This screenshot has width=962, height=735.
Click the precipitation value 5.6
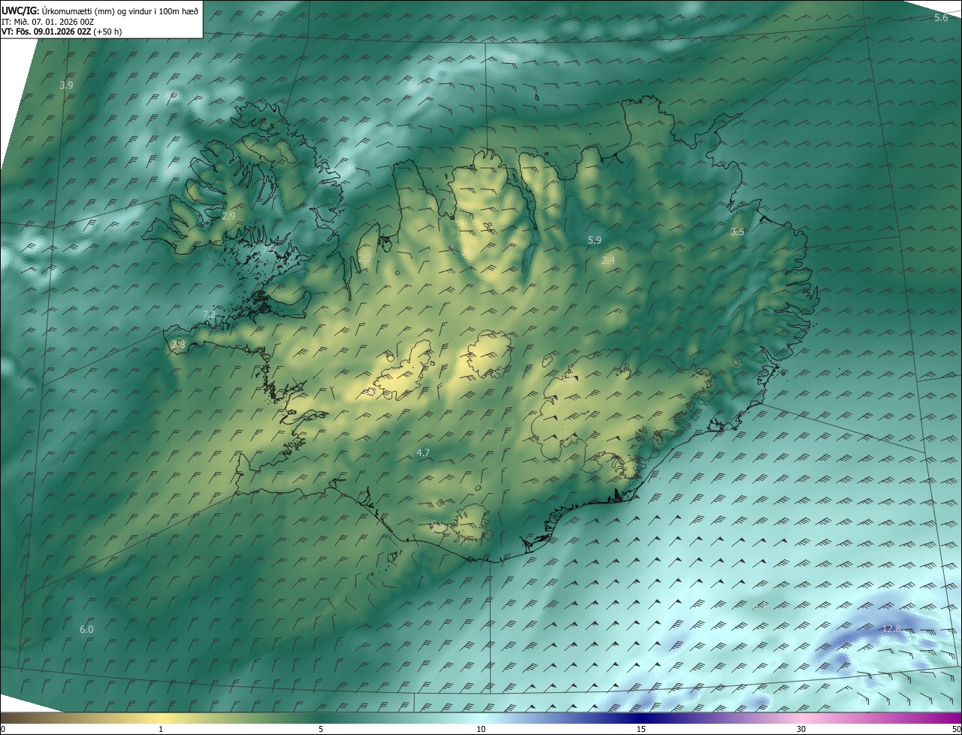[x=941, y=17]
